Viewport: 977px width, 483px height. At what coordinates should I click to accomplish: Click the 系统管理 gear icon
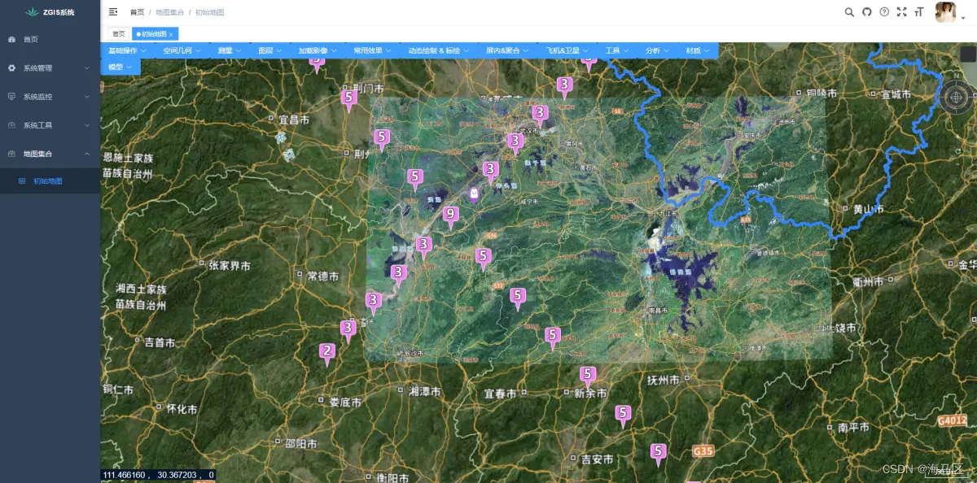point(11,68)
